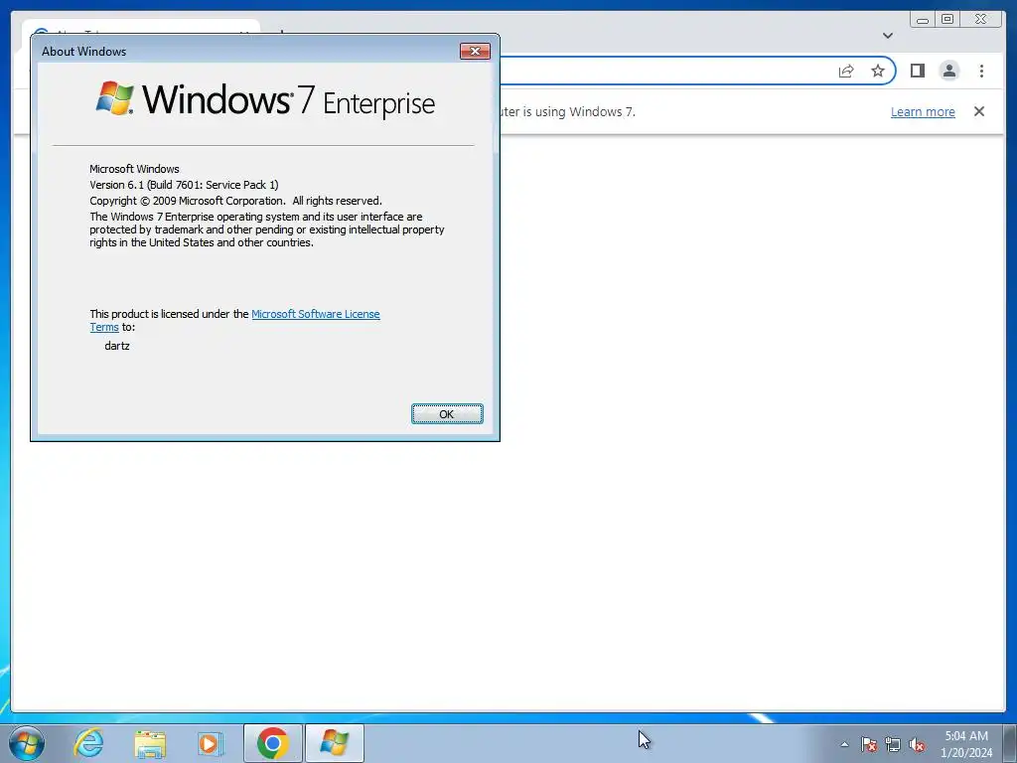
Task: Click the share page icon in Chrome's address bar
Action: coord(846,71)
